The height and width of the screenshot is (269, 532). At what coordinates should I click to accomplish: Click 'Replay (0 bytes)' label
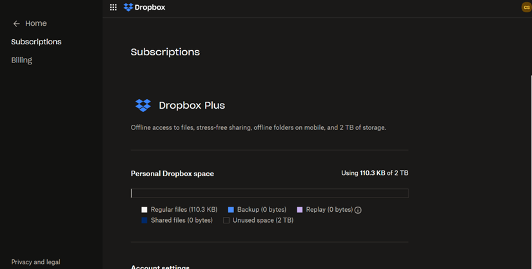point(330,210)
